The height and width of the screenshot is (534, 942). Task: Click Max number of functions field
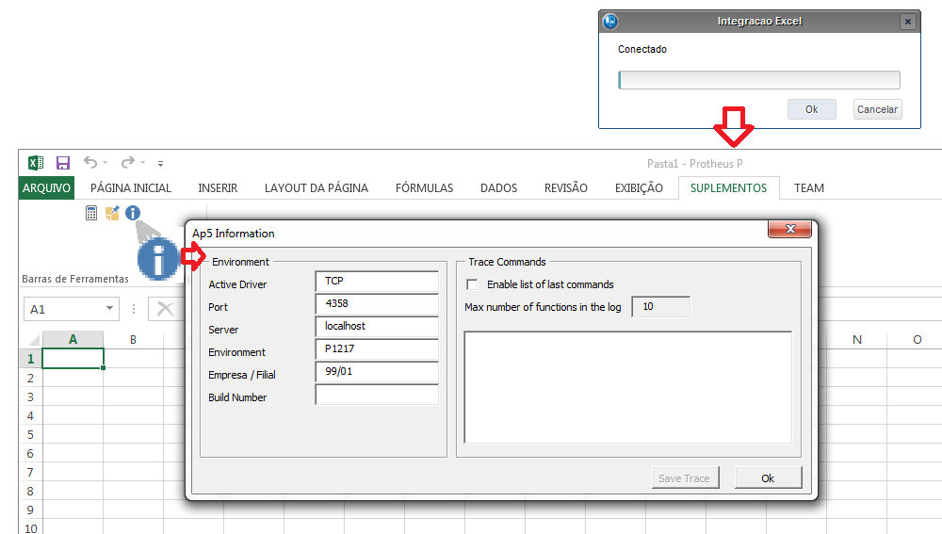pyautogui.click(x=661, y=306)
